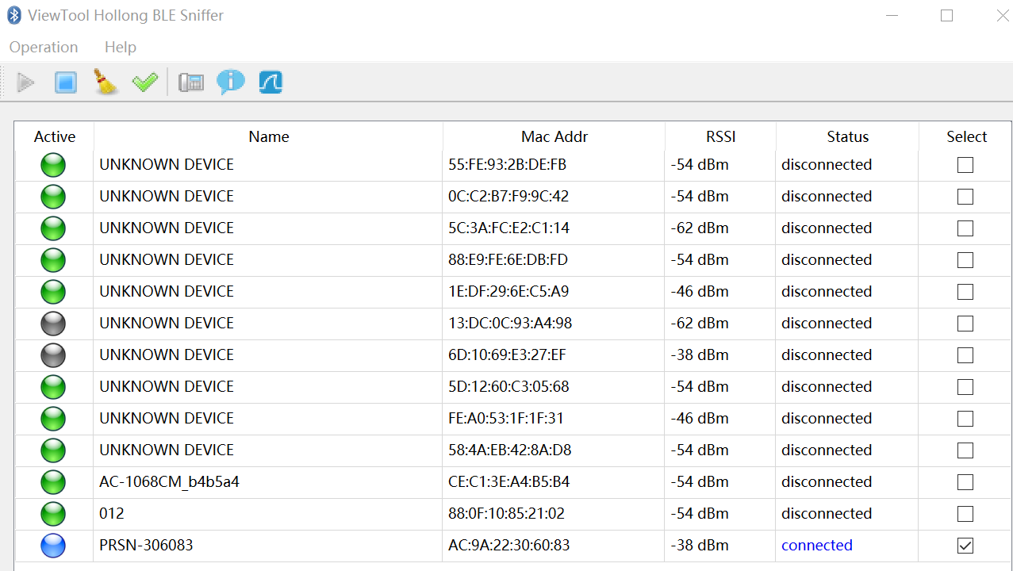
Task: Click green indicator for AC-1068CM_b4b5a4
Action: coord(53,482)
